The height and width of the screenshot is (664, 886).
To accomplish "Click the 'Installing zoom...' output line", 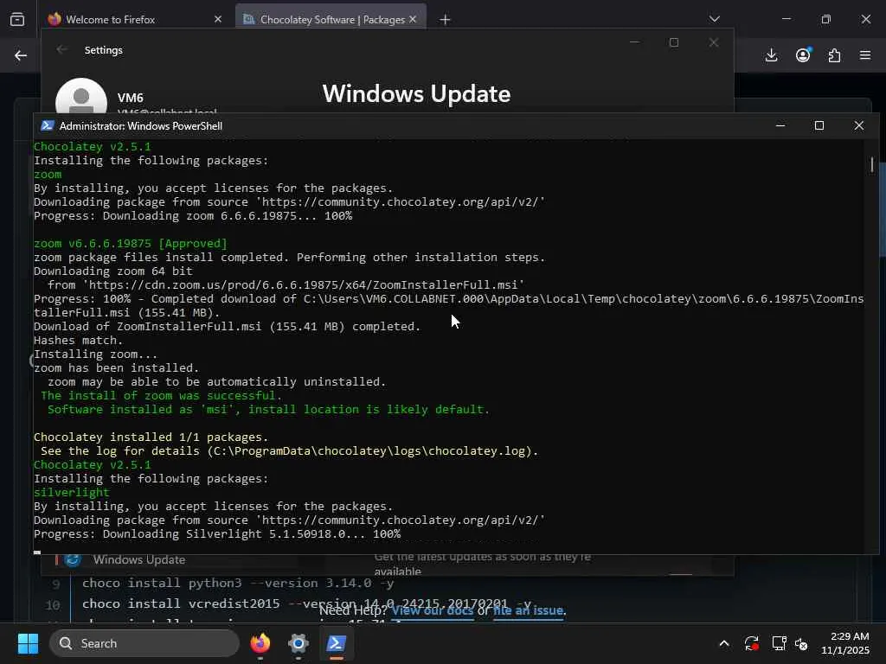I will click(x=95, y=354).
